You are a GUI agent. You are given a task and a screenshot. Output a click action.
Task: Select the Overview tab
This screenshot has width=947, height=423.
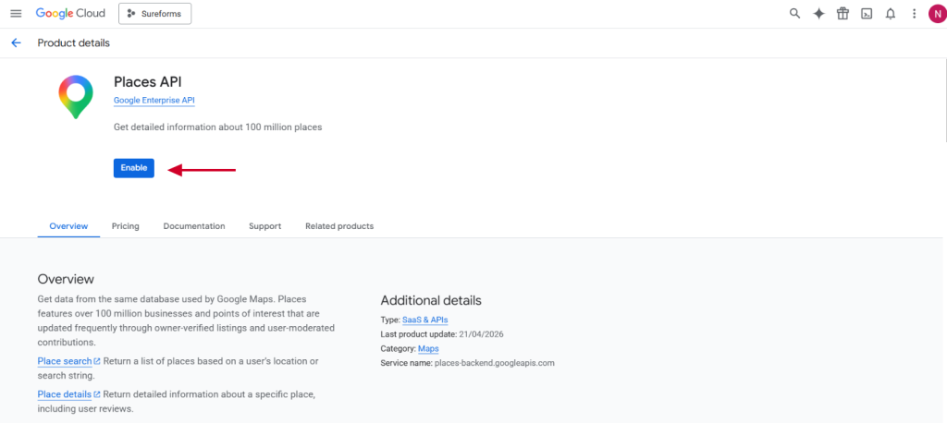point(68,226)
